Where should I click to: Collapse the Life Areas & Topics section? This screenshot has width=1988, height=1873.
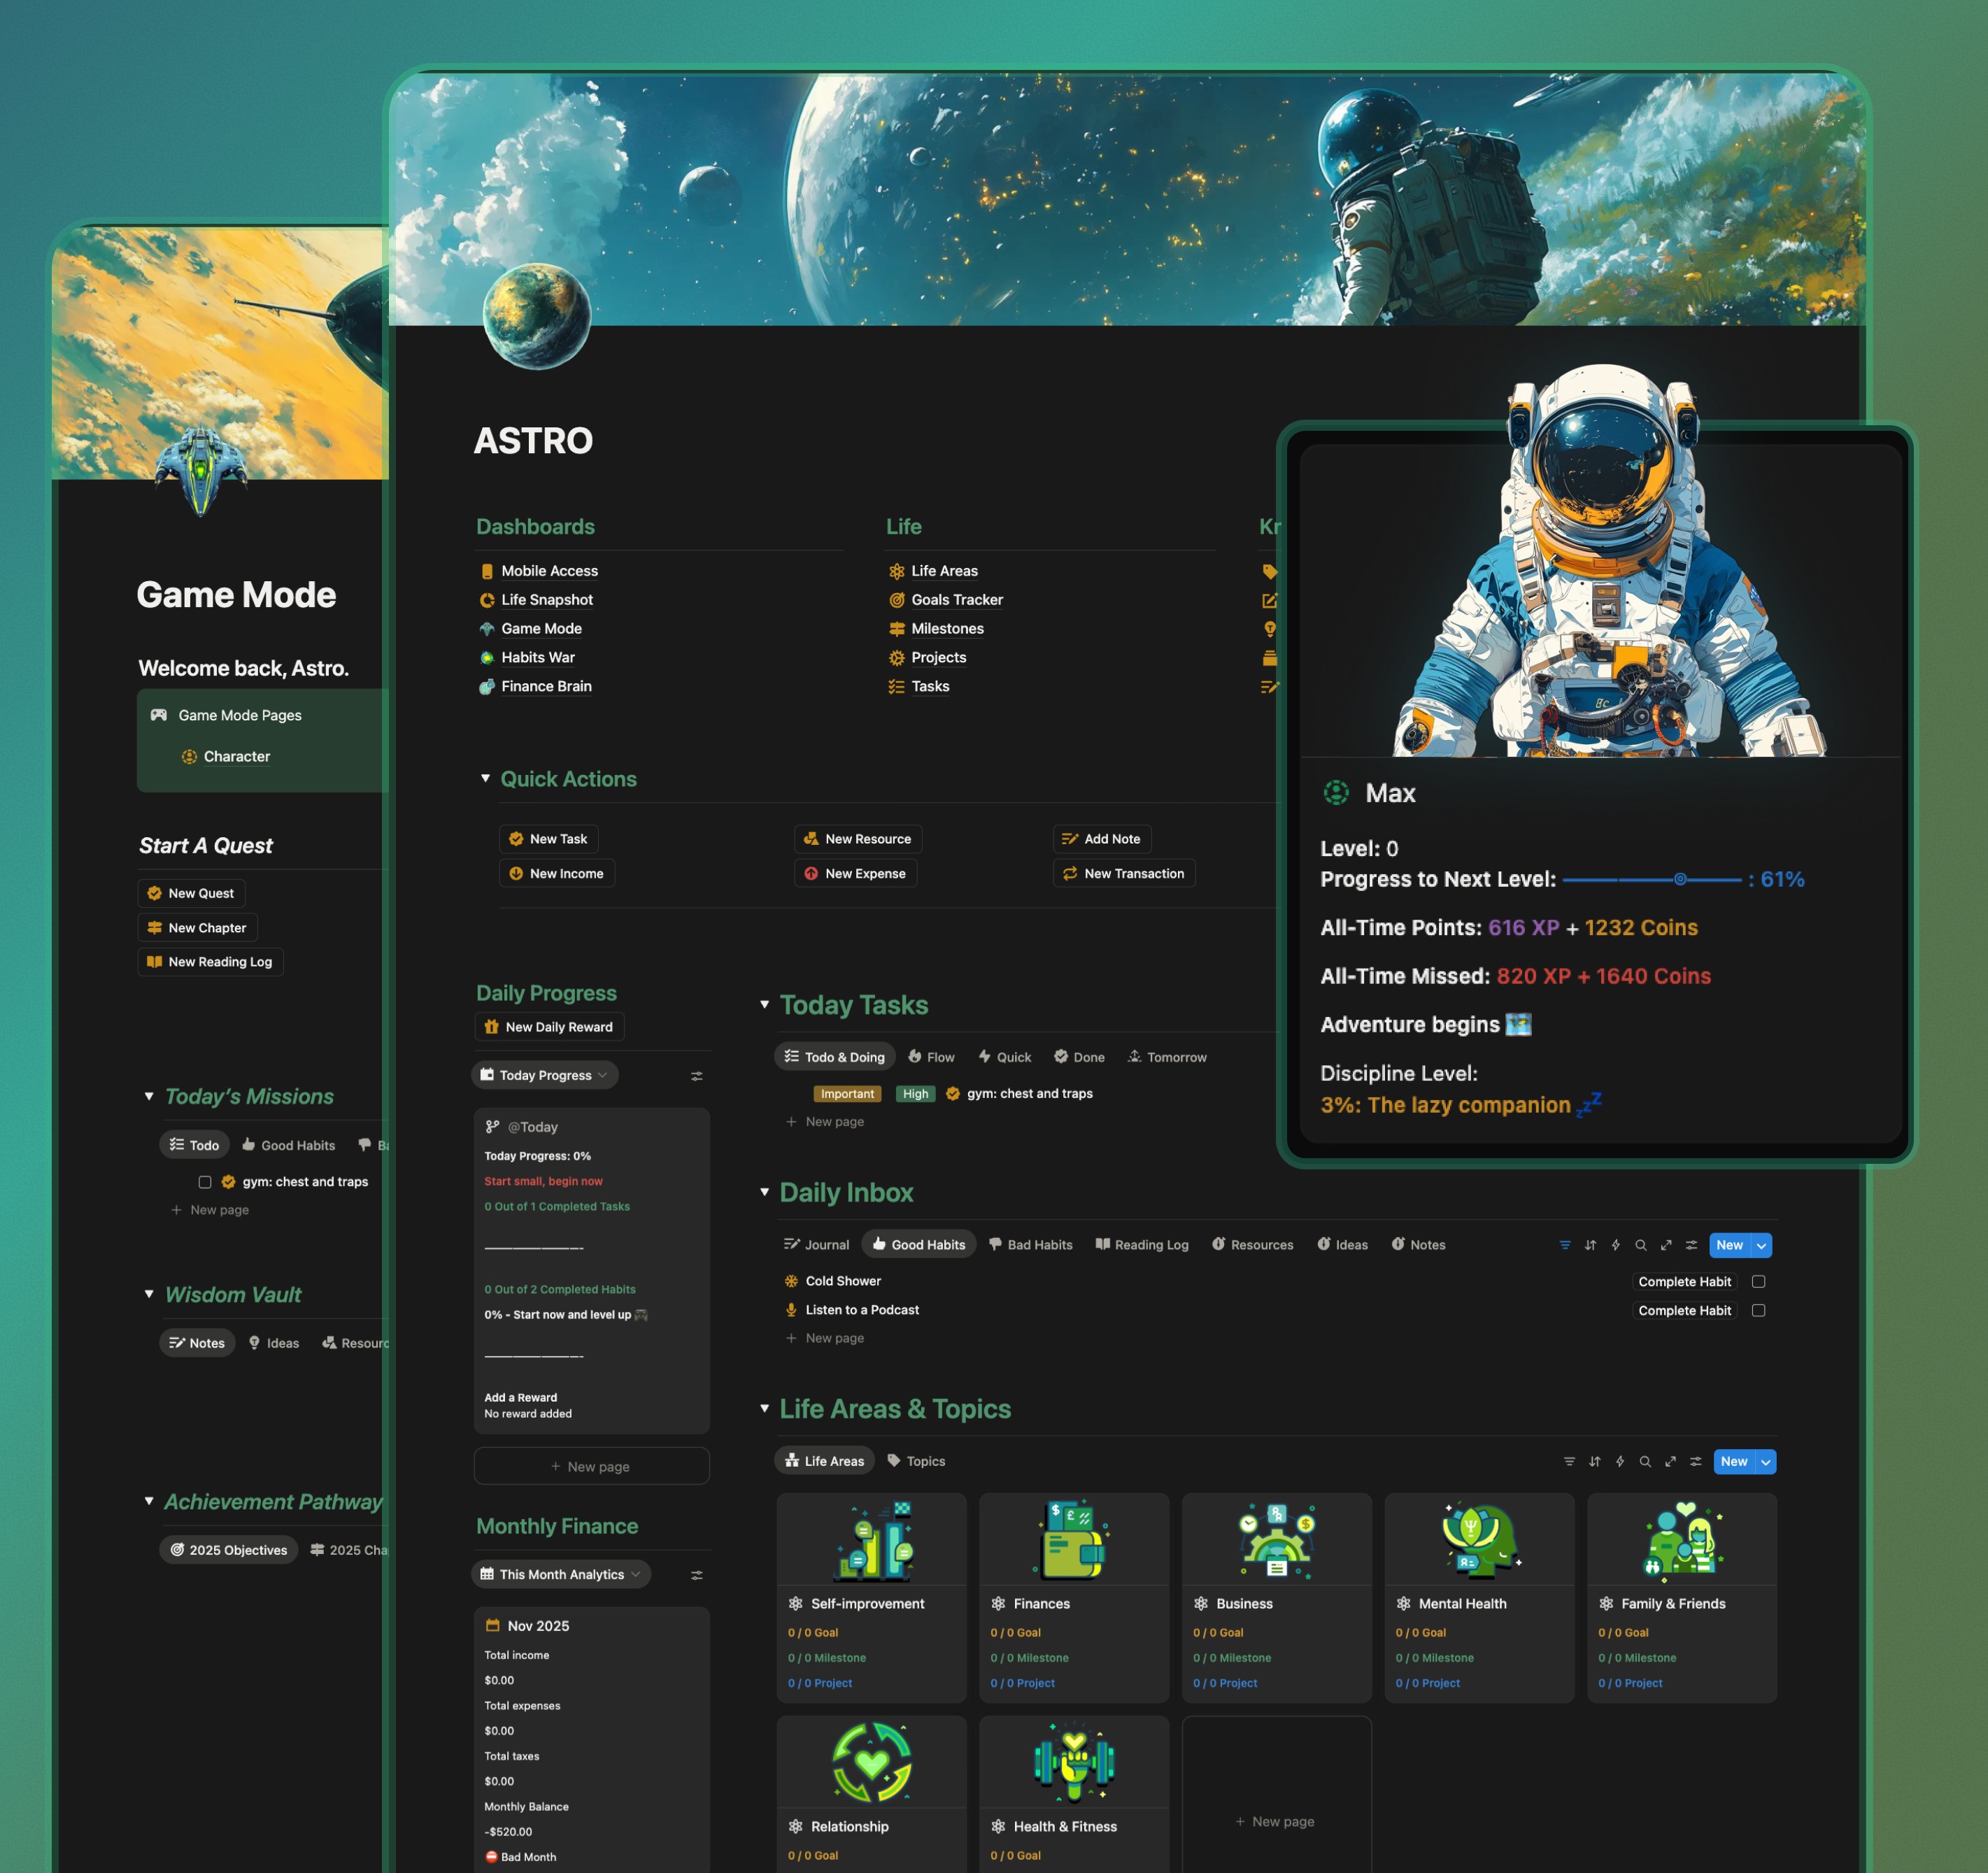click(764, 1408)
